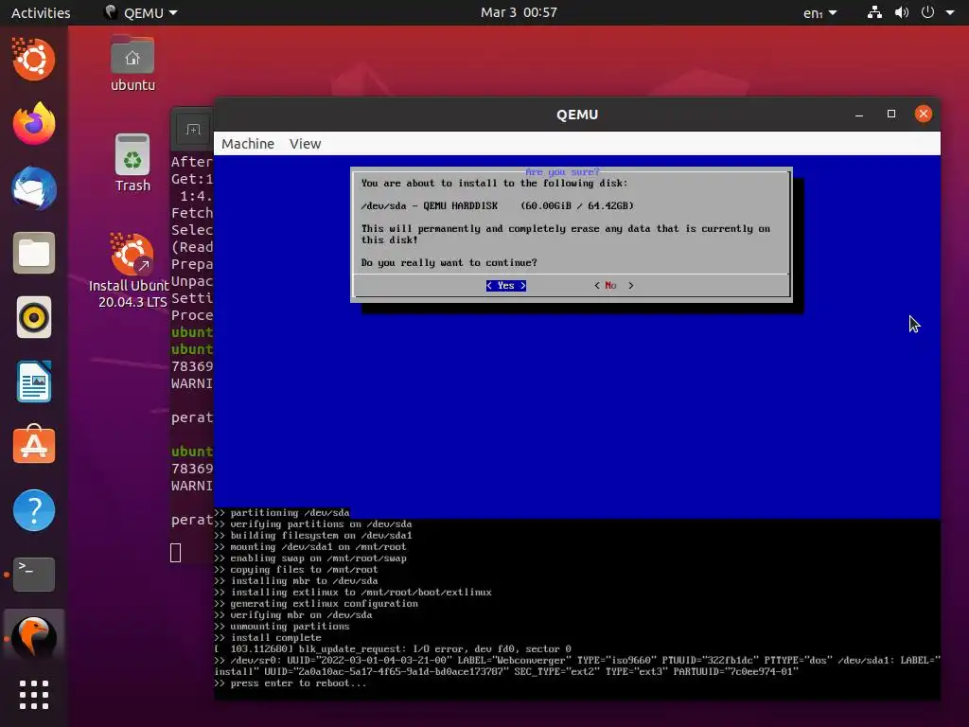The image size is (969, 727).
Task: Click the /dev/sda - QEMU HARDDISK line
Action: click(498, 205)
